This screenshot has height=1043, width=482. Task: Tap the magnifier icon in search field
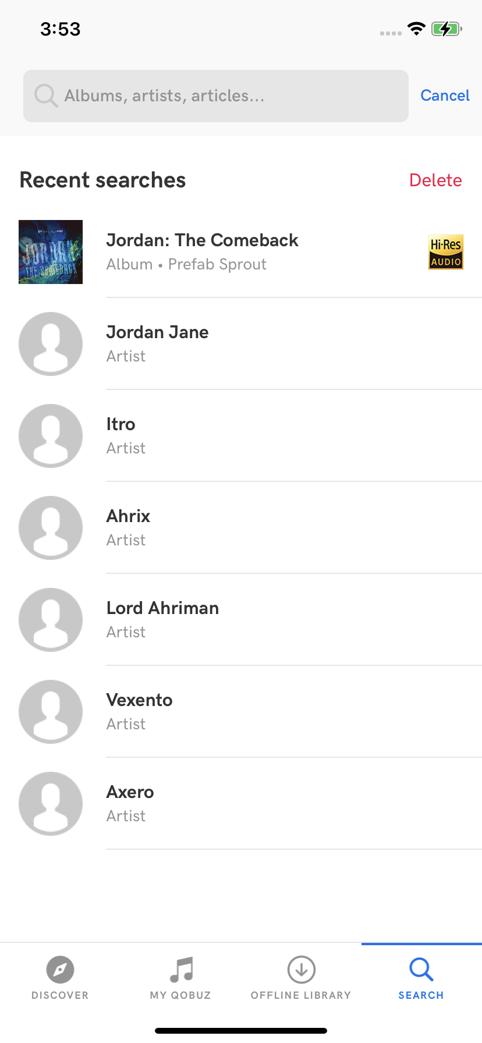(x=45, y=96)
